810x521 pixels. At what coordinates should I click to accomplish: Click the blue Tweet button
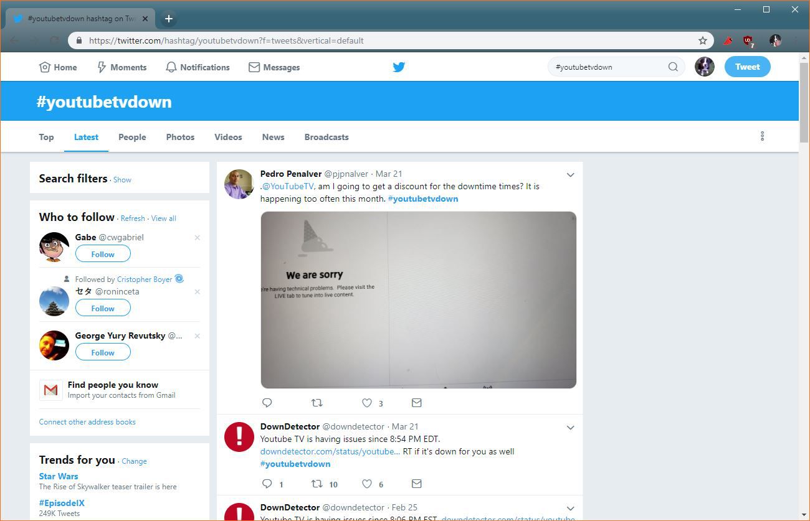(x=747, y=67)
